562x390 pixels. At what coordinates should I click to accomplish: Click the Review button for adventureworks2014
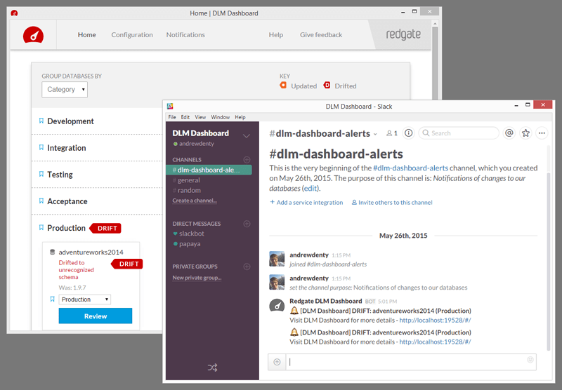point(96,316)
